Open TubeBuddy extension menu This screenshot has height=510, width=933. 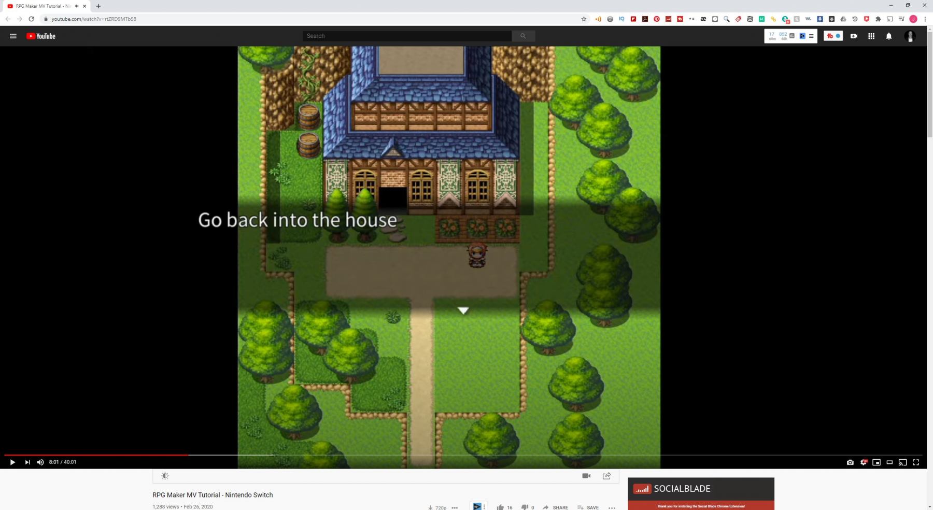coord(833,36)
